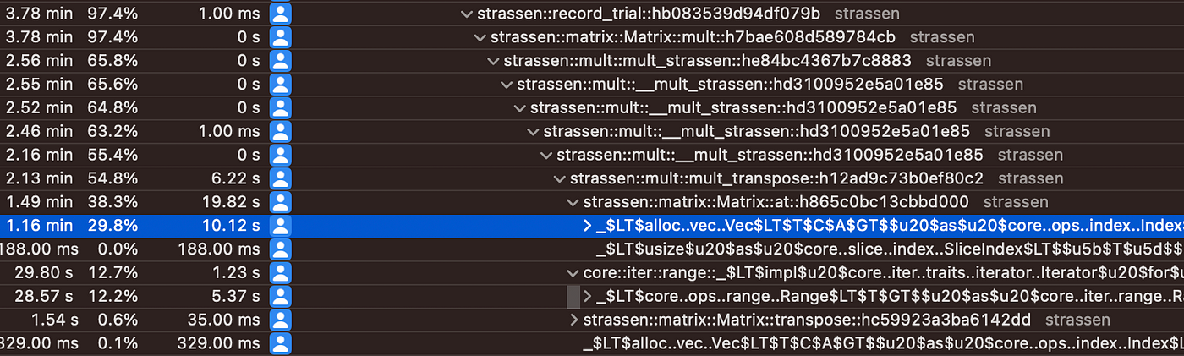Viewport: 1184px width, 356px height.
Task: Click user icon on the mult_transpose row
Action: click(x=280, y=178)
